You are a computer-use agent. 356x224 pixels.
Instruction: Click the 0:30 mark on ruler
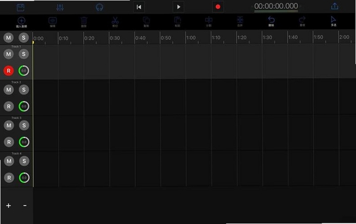(115, 38)
